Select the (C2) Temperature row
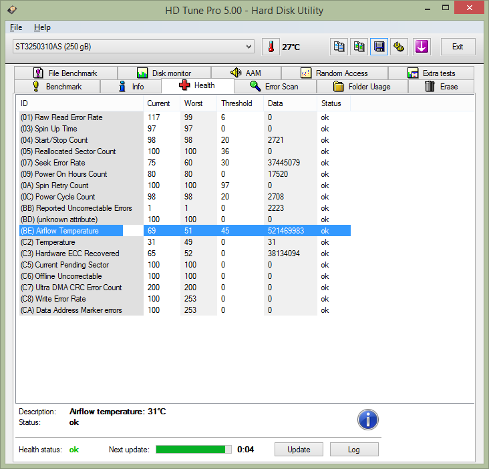This screenshot has width=489, height=469. [x=184, y=242]
